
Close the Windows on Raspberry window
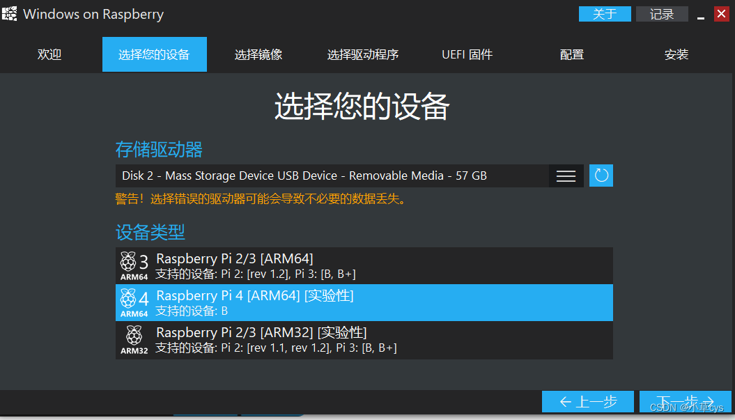[721, 14]
